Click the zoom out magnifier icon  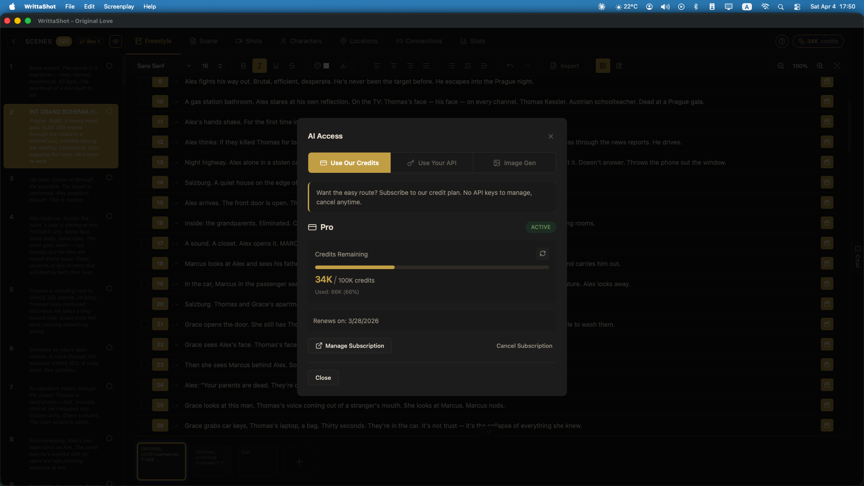[781, 66]
